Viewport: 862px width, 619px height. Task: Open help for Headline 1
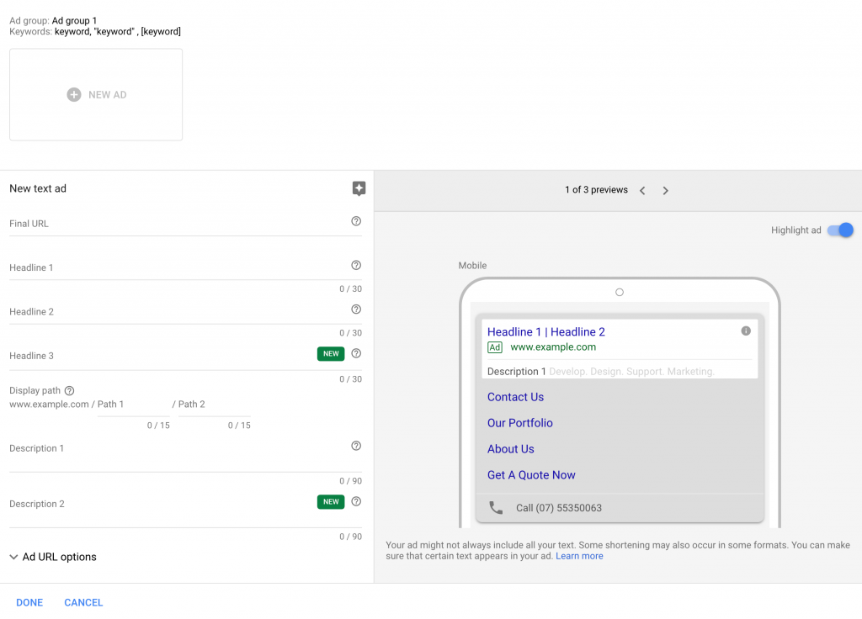coord(356,265)
